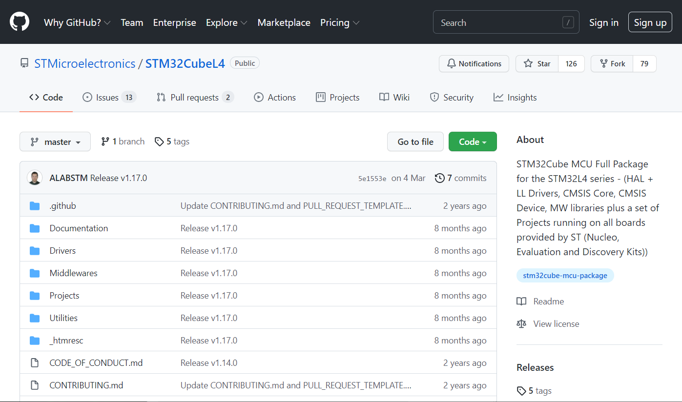This screenshot has width=682, height=402.
Task: Click the slash shortcut icon in search
Action: [568, 22]
